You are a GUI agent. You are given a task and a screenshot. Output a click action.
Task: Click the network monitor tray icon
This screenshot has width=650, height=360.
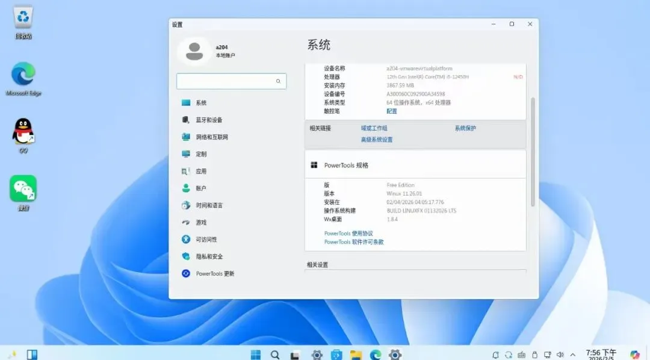pos(548,355)
